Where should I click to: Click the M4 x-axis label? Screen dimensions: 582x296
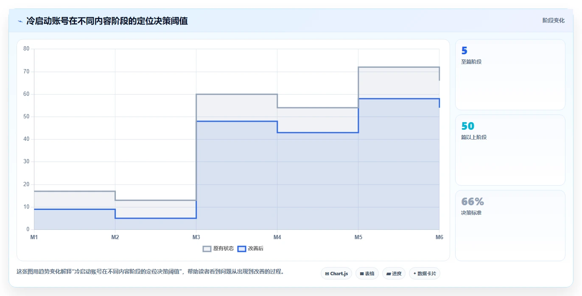pos(277,237)
